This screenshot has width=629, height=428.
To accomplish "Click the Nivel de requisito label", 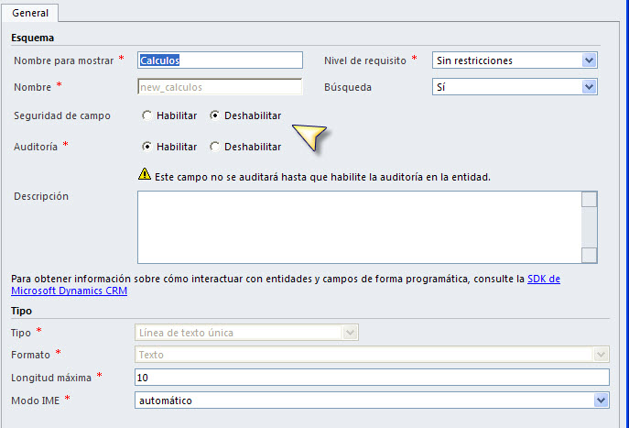I will 365,60.
